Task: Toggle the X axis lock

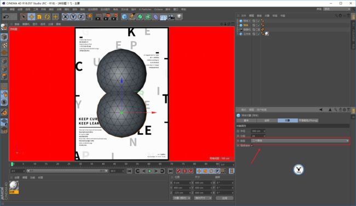Action: coord(65,17)
